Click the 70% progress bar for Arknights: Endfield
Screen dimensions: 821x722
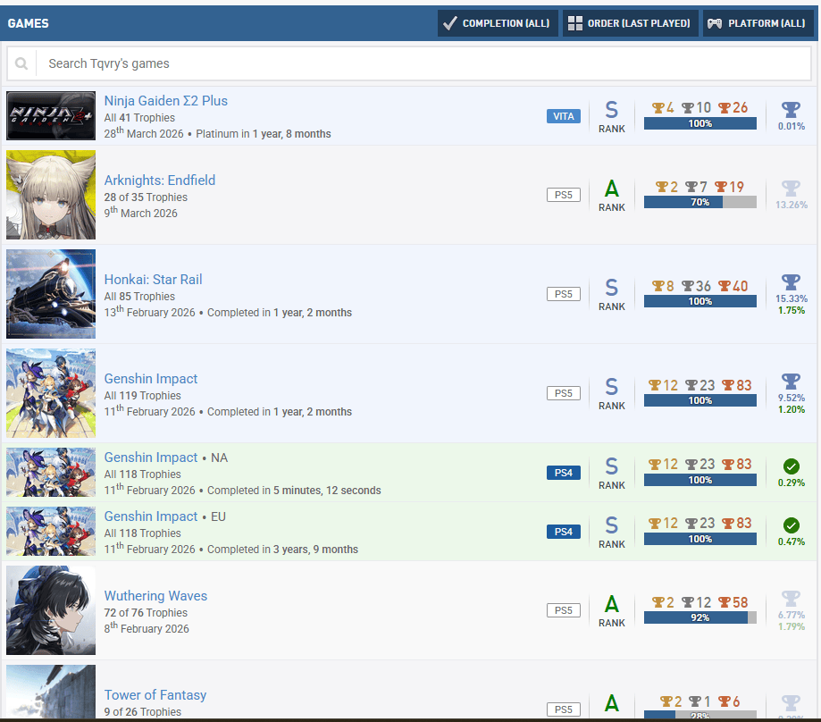tap(700, 203)
